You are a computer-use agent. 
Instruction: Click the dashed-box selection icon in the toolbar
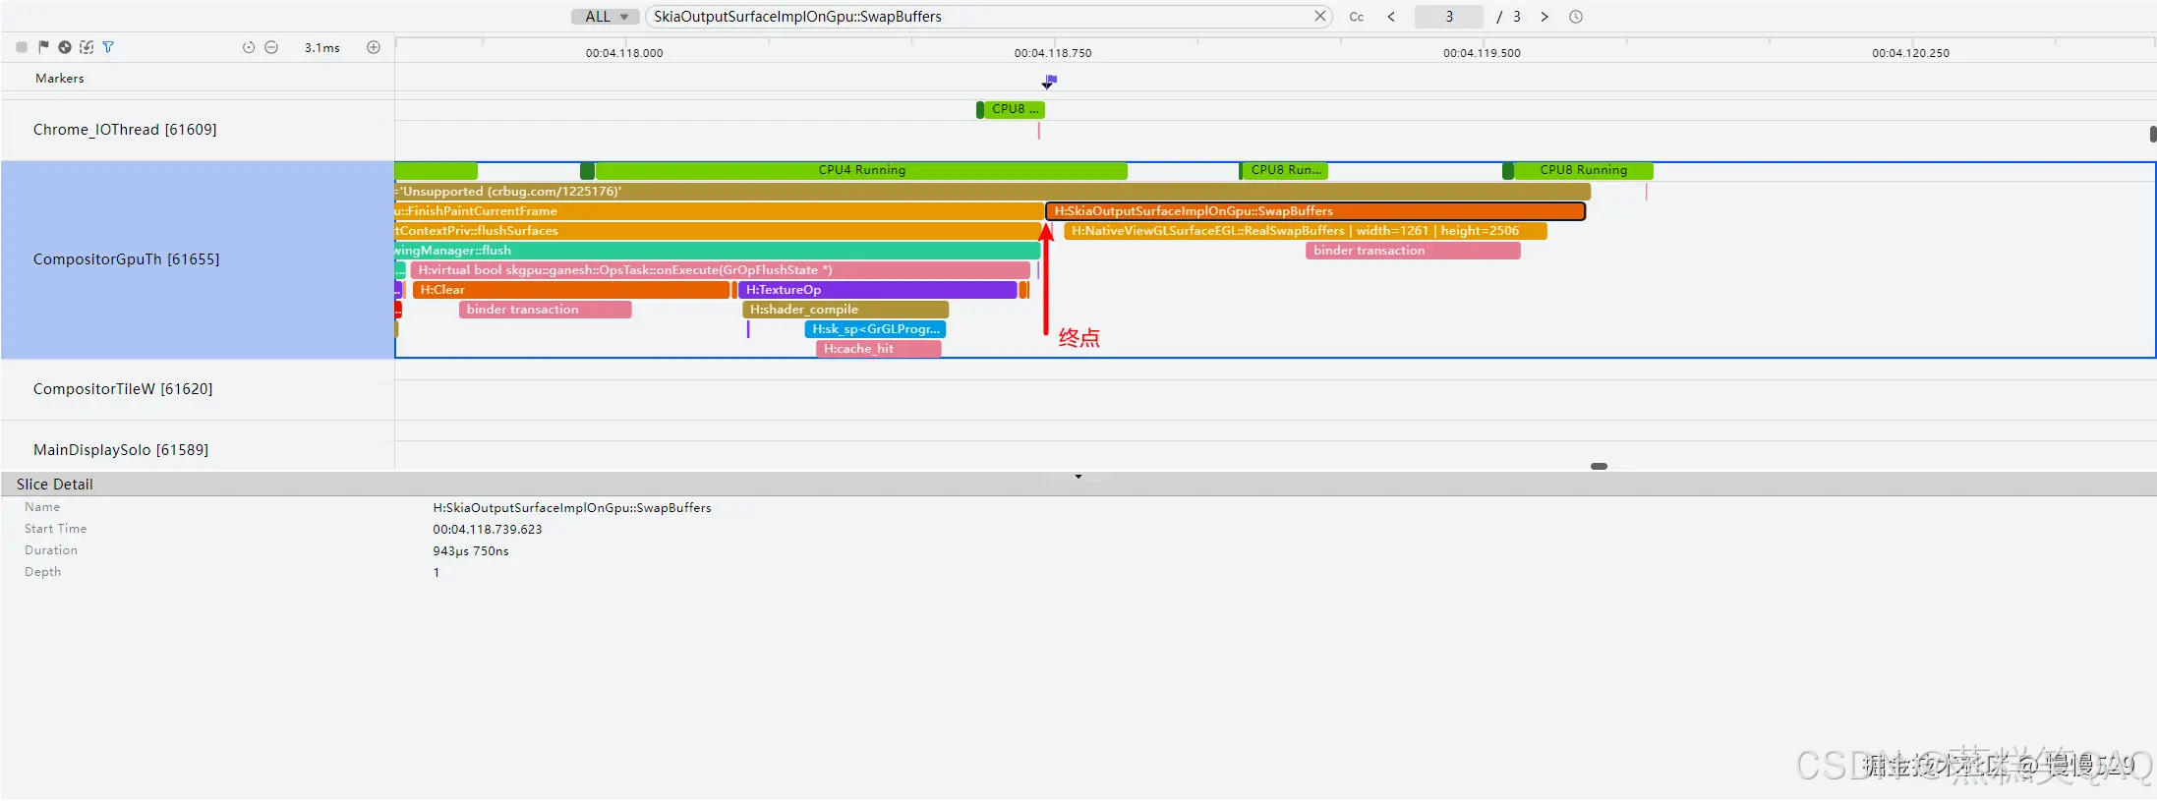tap(87, 47)
